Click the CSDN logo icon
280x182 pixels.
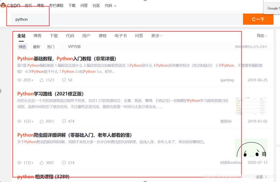[x=4, y=5]
